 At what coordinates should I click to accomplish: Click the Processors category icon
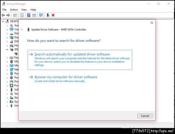11,86
